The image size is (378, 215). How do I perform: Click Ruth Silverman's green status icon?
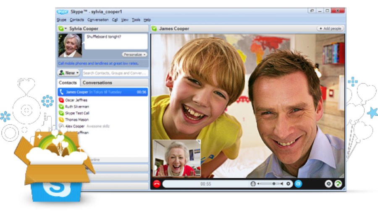(61, 106)
